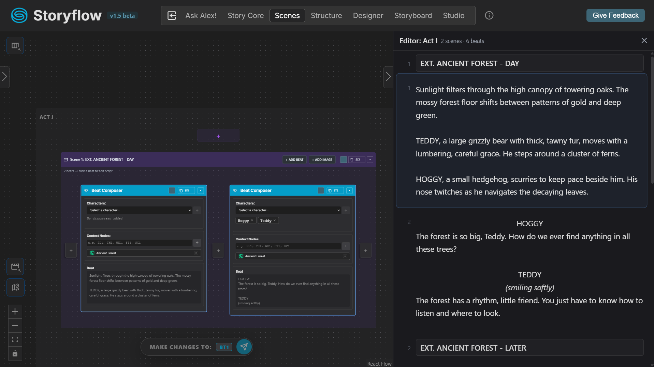Screen dimensions: 654x367
Task: Click the clapperboard icon in Scene 1 header
Action: point(66,159)
